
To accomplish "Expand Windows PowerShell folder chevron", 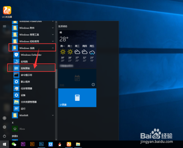I will [x=53, y=22].
